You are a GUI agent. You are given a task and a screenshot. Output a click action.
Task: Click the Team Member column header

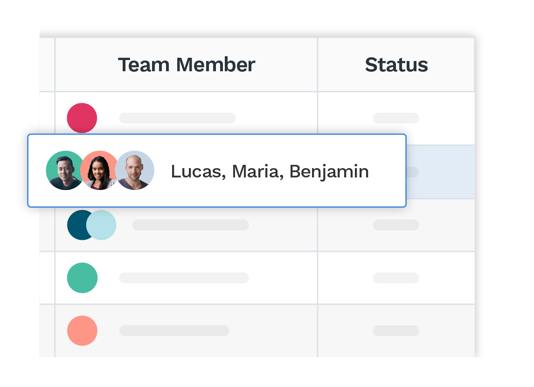point(186,65)
